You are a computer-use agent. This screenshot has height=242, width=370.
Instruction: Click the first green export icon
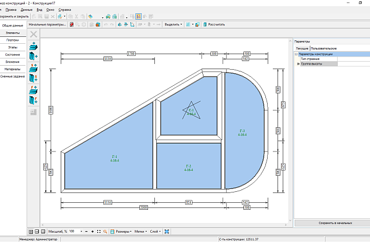[x=108, y=17]
